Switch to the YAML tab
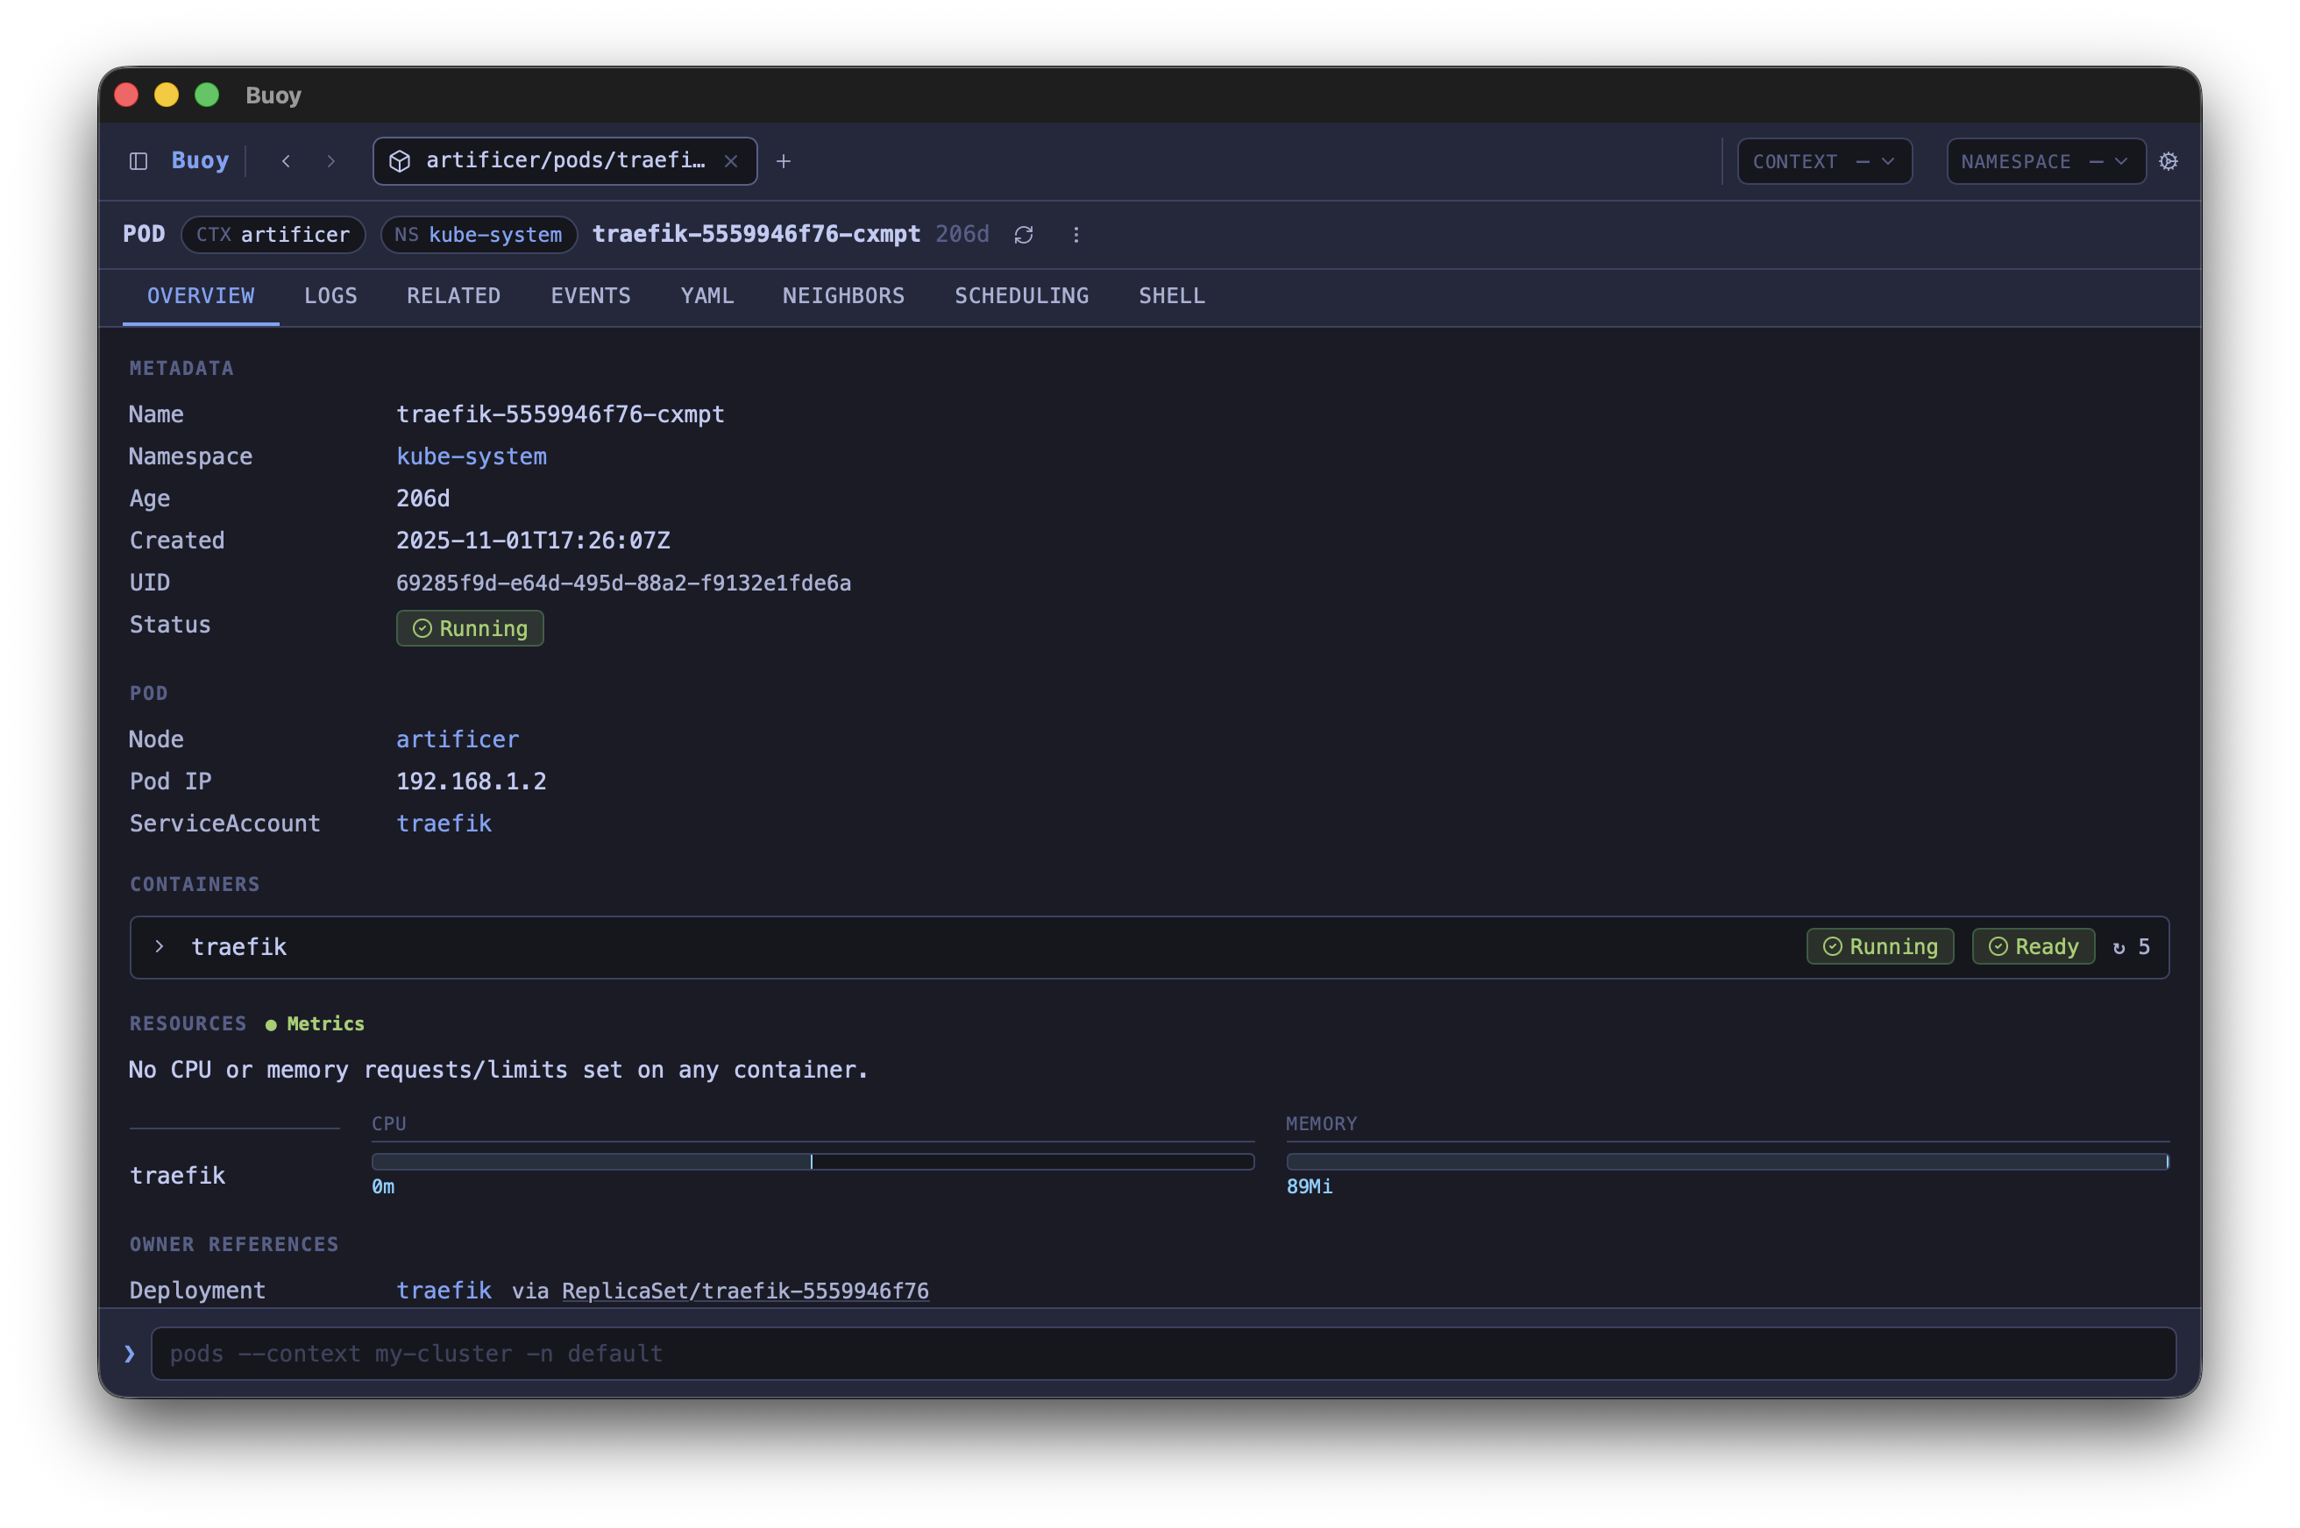 [706, 295]
